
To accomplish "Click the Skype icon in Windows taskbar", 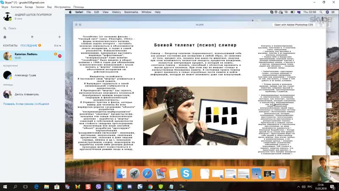I will tap(109, 187).
